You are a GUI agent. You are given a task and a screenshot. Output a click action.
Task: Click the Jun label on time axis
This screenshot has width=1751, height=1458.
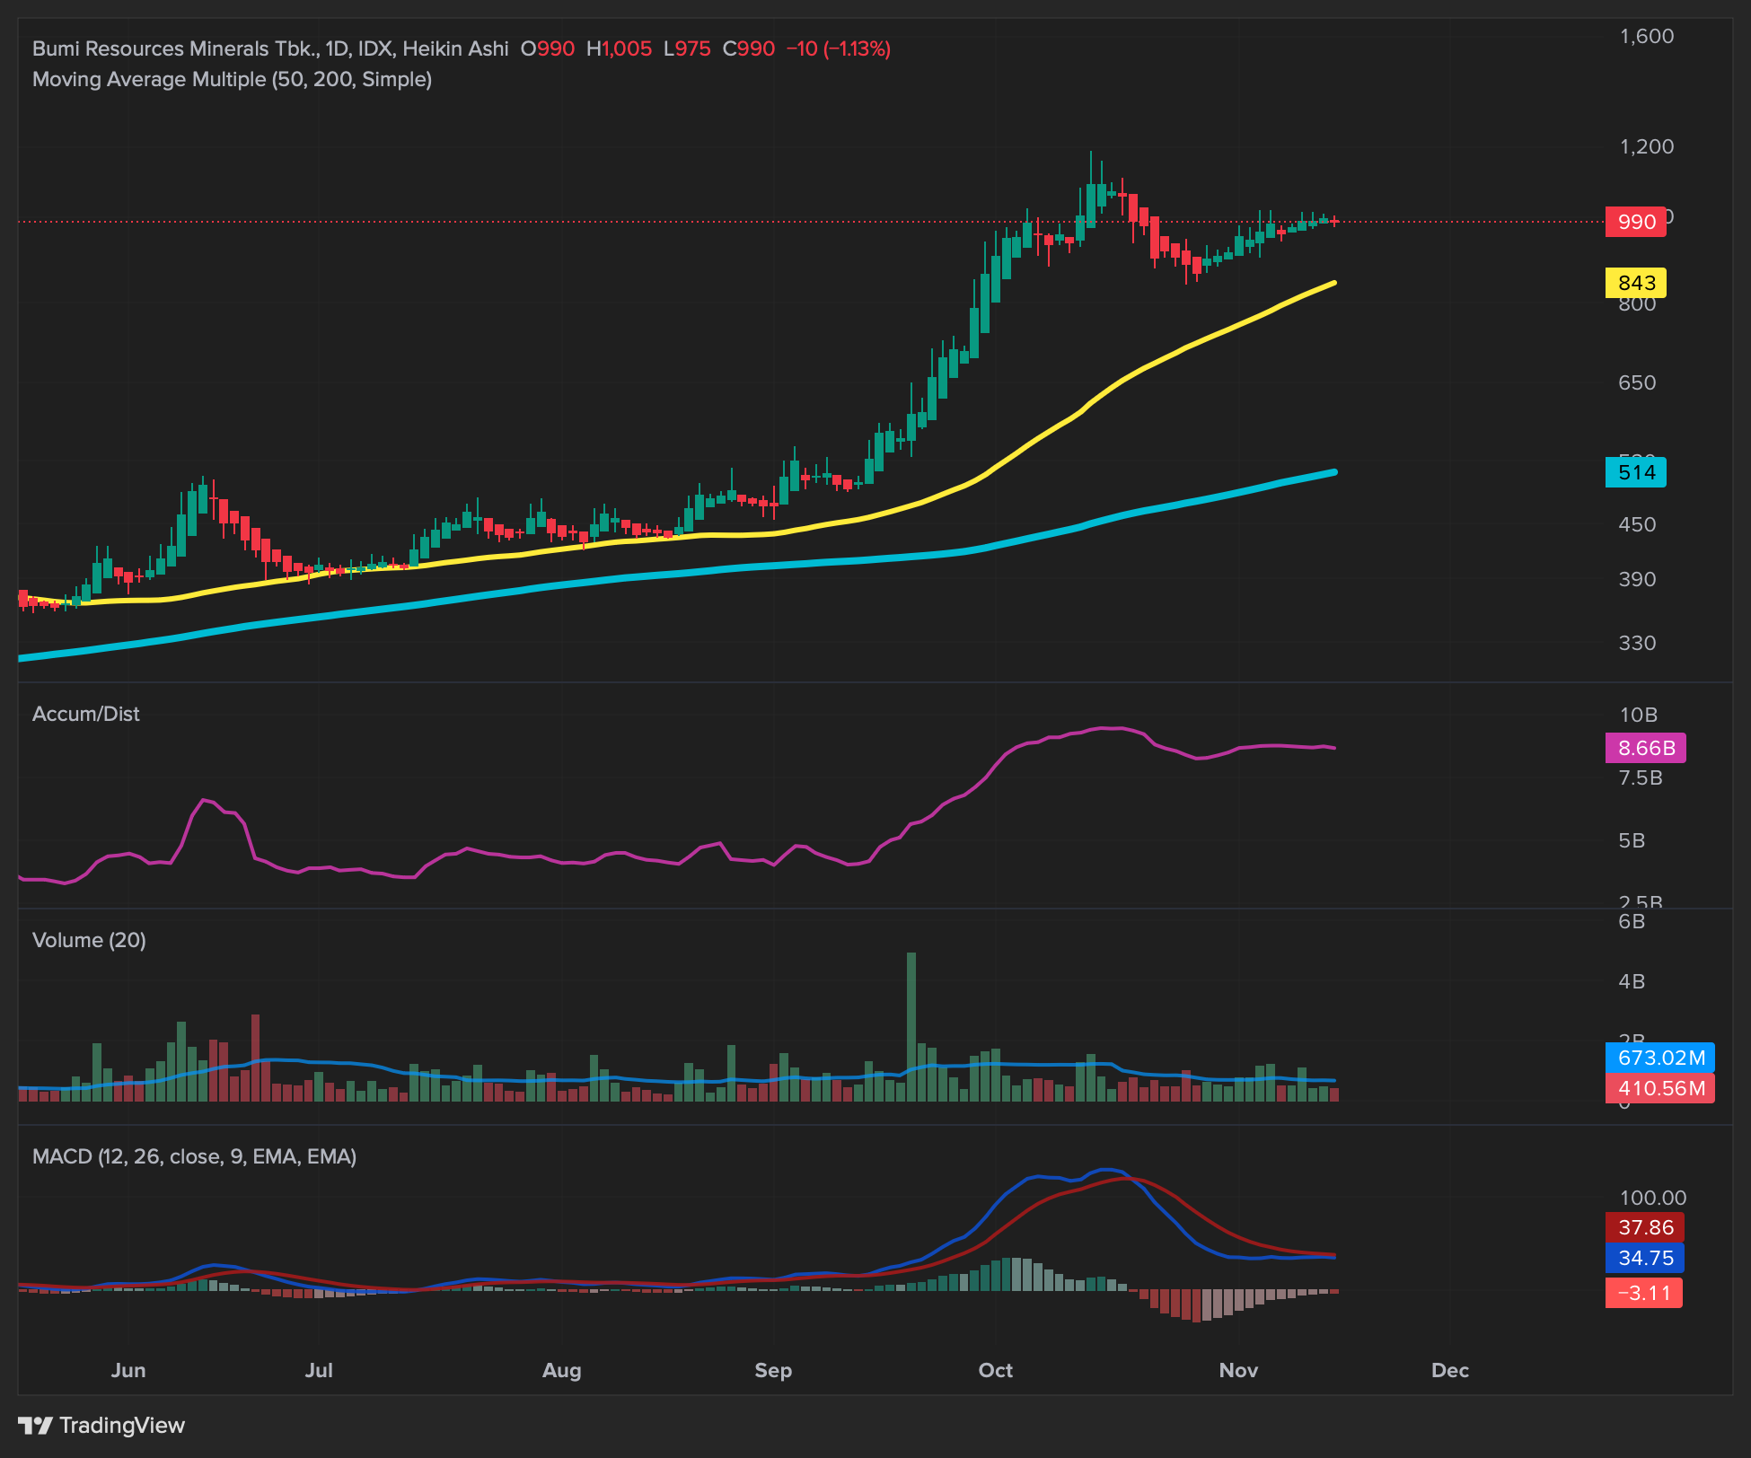(x=128, y=1370)
